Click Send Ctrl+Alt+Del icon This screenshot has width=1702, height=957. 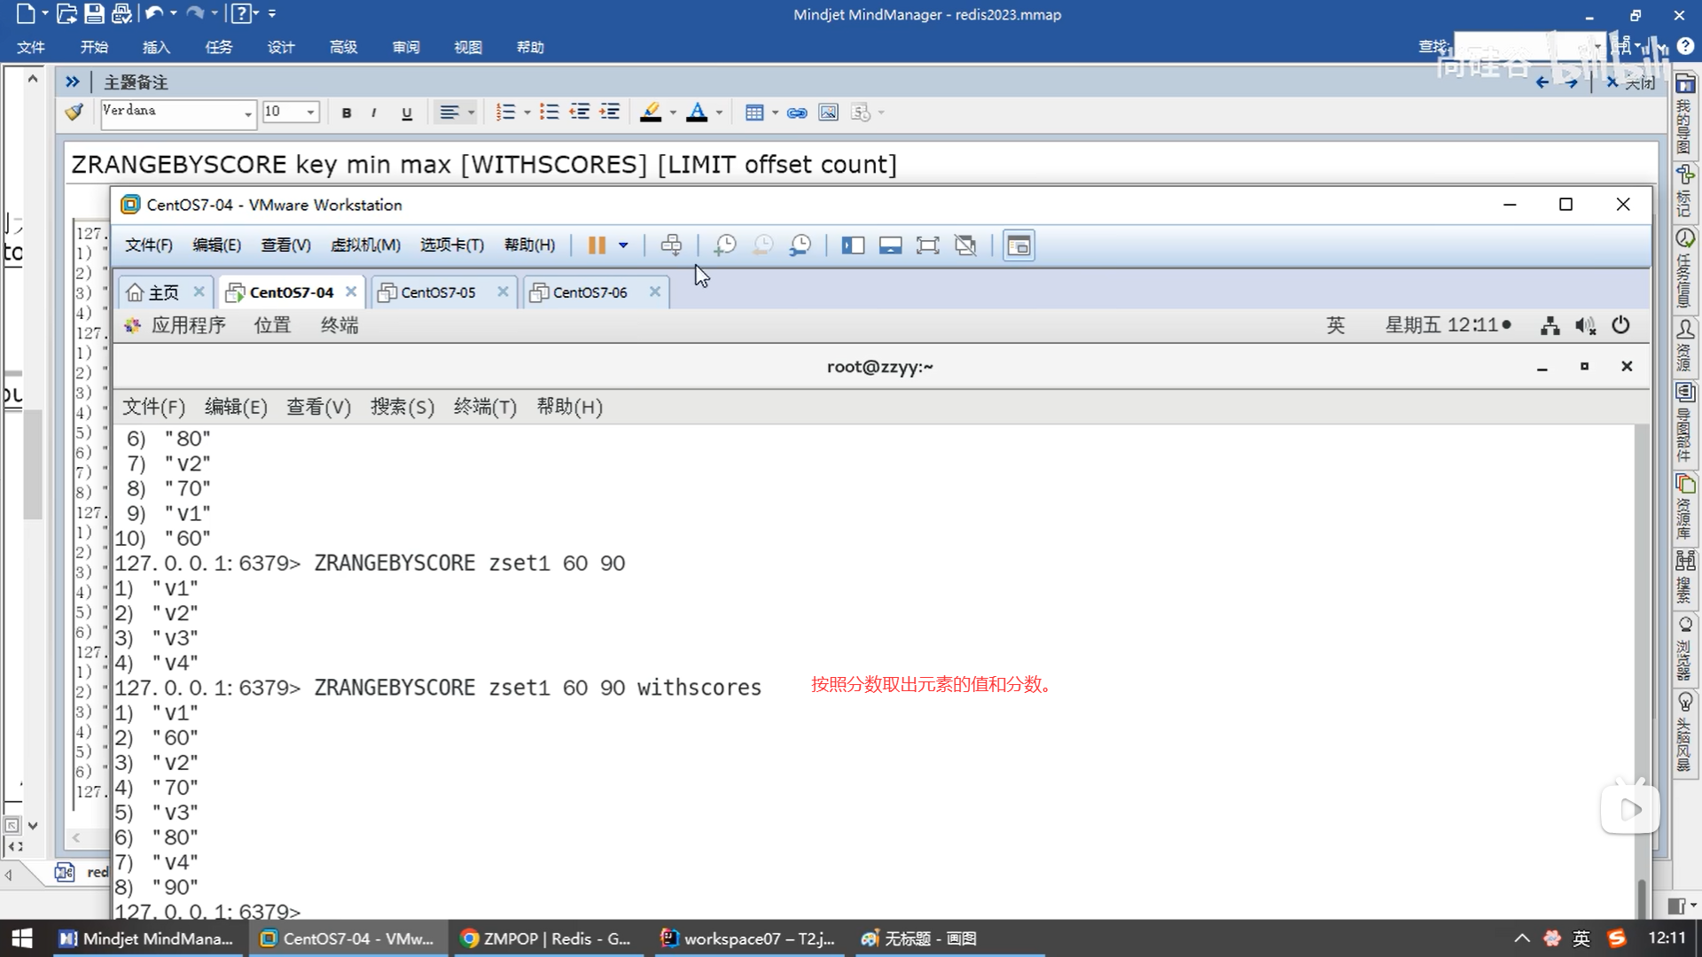pyautogui.click(x=671, y=245)
